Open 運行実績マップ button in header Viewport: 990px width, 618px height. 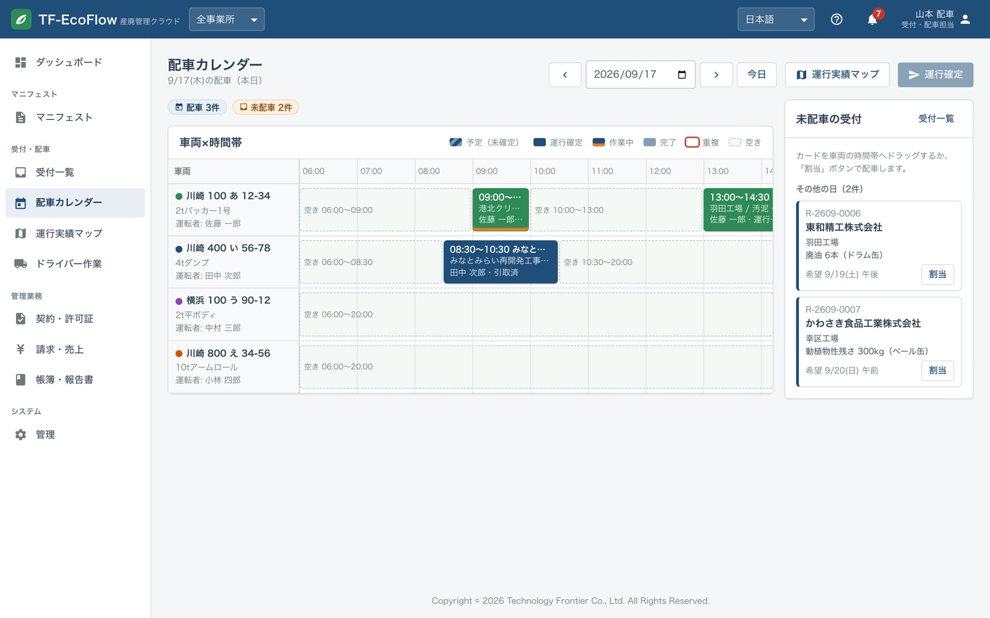tap(837, 75)
